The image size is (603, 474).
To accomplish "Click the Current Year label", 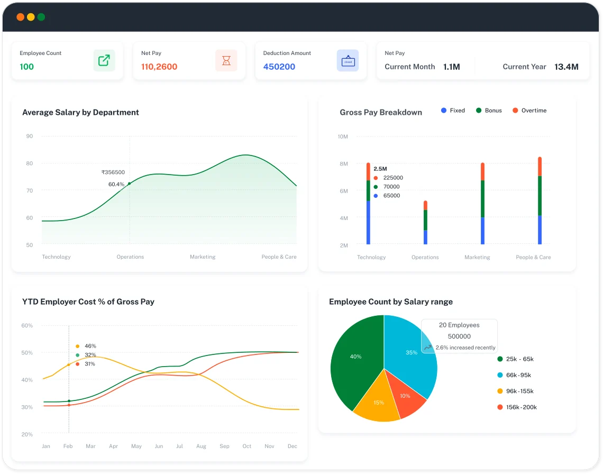I will click(x=525, y=67).
